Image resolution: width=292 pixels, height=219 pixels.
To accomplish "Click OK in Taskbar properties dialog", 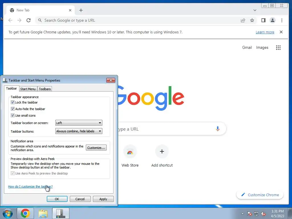I will click(x=57, y=199).
